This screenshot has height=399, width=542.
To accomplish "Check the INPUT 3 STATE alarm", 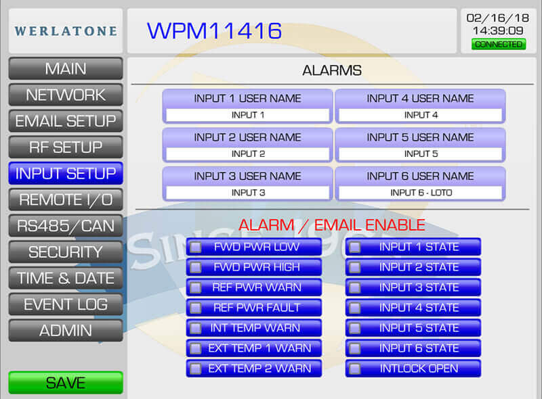I will (x=354, y=287).
